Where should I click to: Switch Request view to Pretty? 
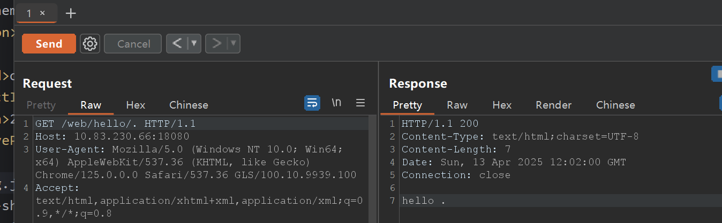(41, 105)
